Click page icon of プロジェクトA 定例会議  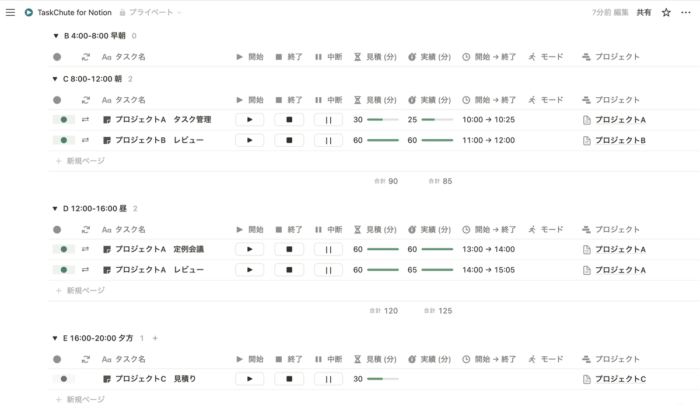tap(107, 249)
